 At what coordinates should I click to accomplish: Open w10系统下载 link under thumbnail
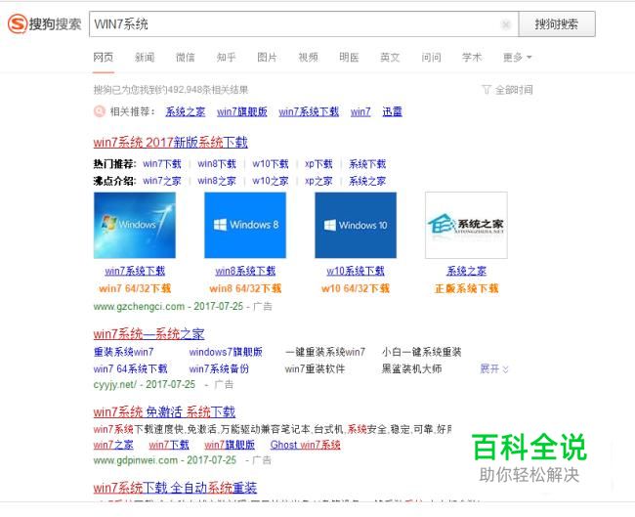coord(356,271)
